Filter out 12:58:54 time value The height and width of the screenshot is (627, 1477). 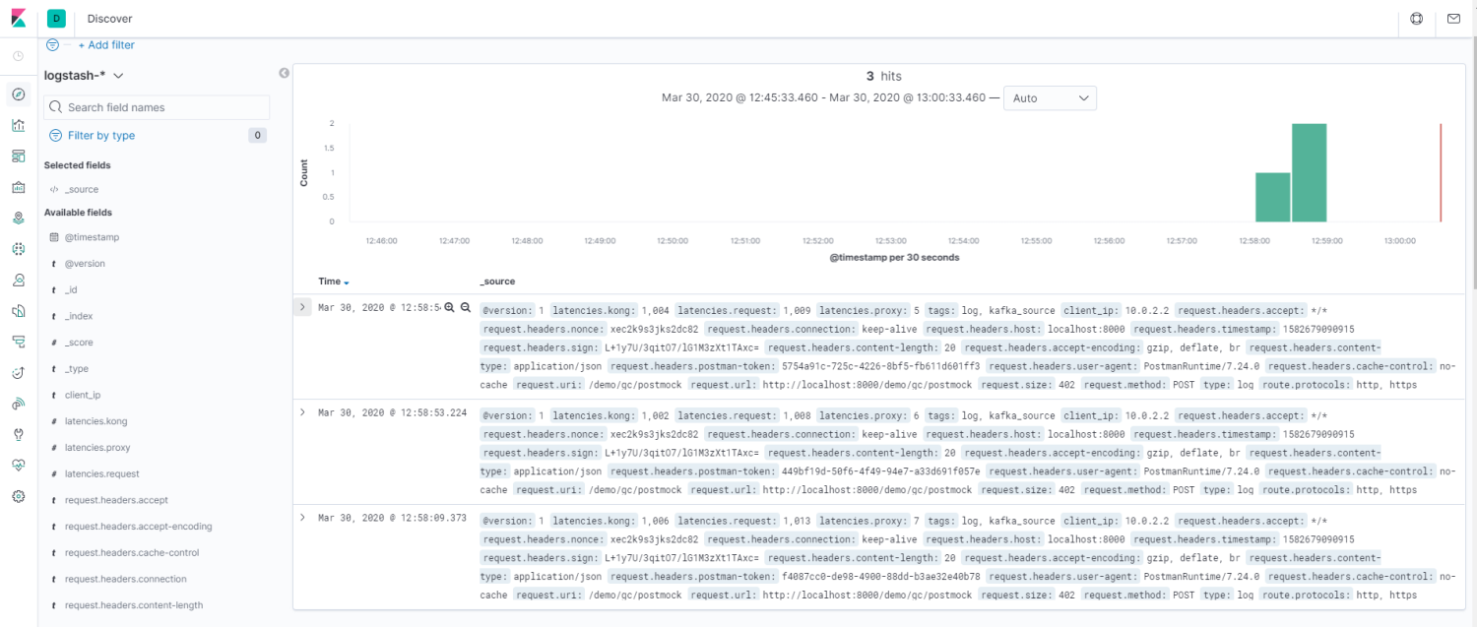[x=466, y=307]
